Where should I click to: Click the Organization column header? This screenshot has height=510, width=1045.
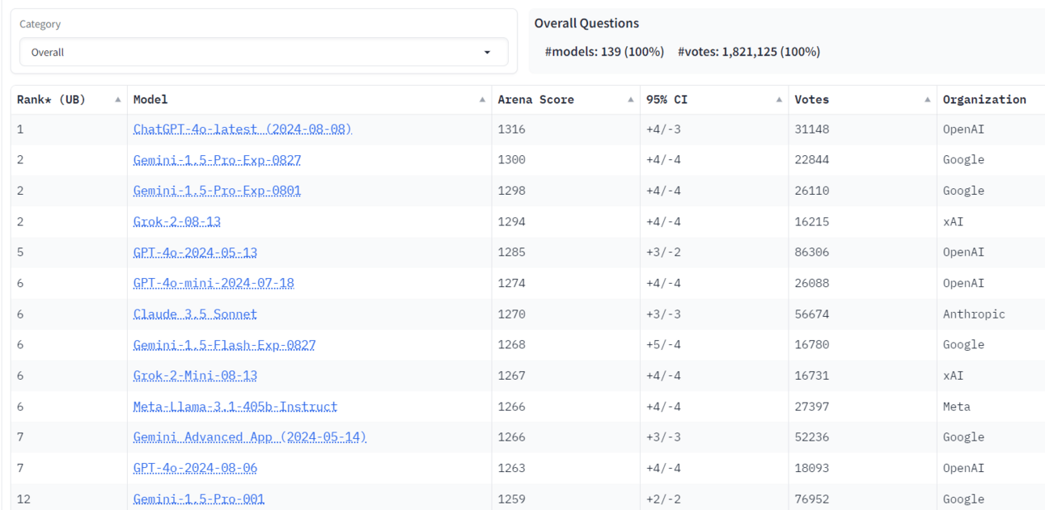pyautogui.click(x=984, y=99)
